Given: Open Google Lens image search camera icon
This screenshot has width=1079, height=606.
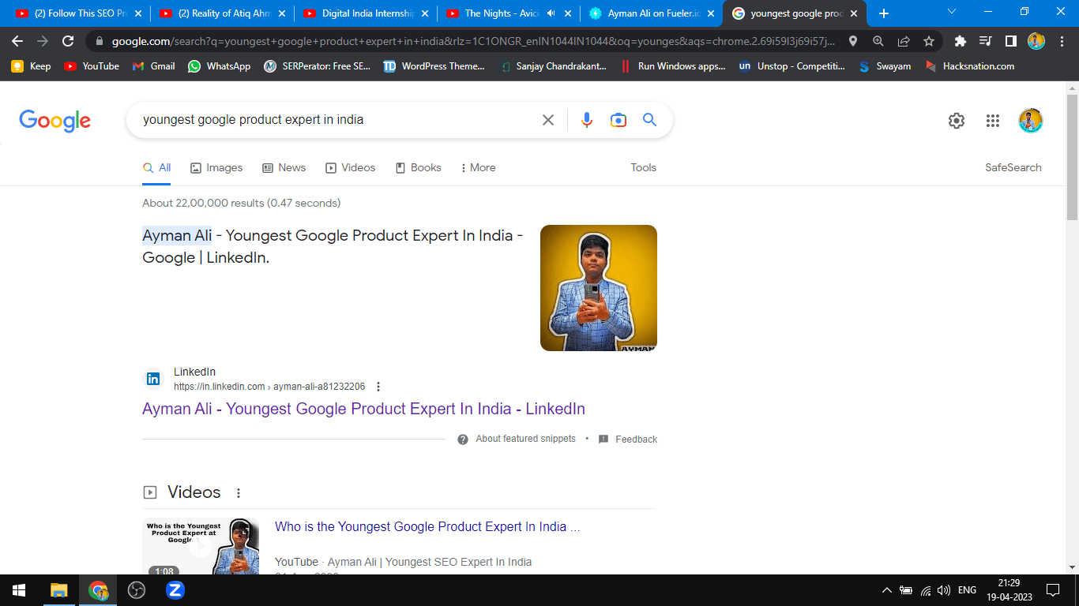Looking at the screenshot, I should tap(618, 120).
